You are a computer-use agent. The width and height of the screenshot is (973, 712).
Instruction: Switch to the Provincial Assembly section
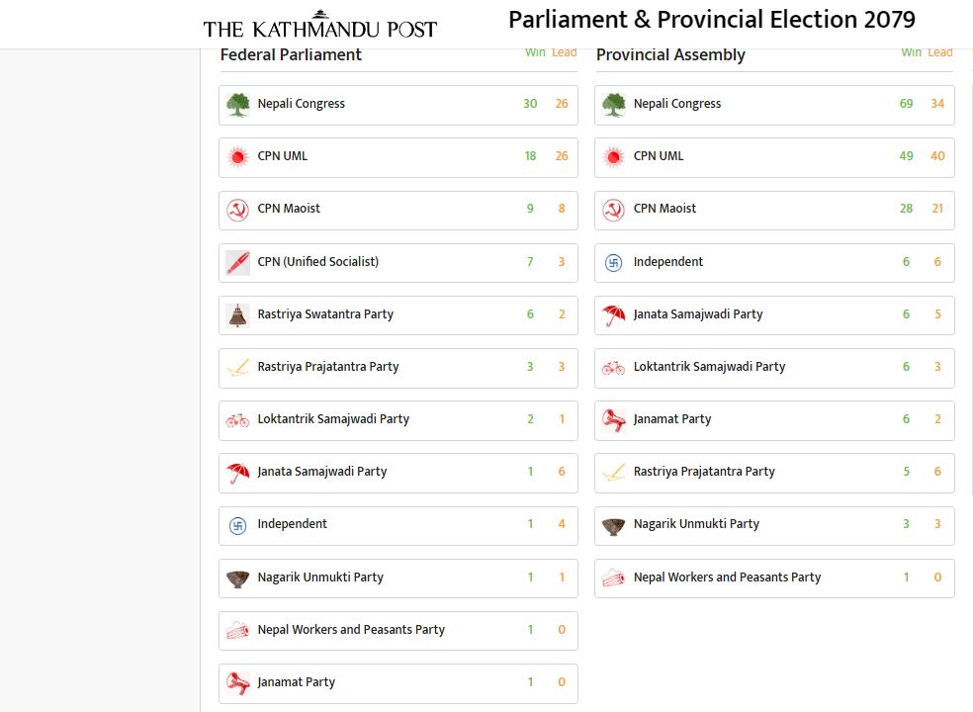point(669,55)
